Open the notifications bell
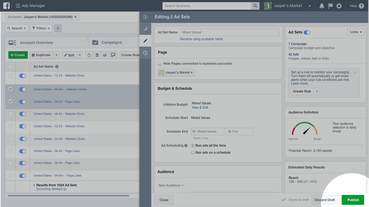Image resolution: width=369 pixels, height=207 pixels. pyautogui.click(x=322, y=6)
